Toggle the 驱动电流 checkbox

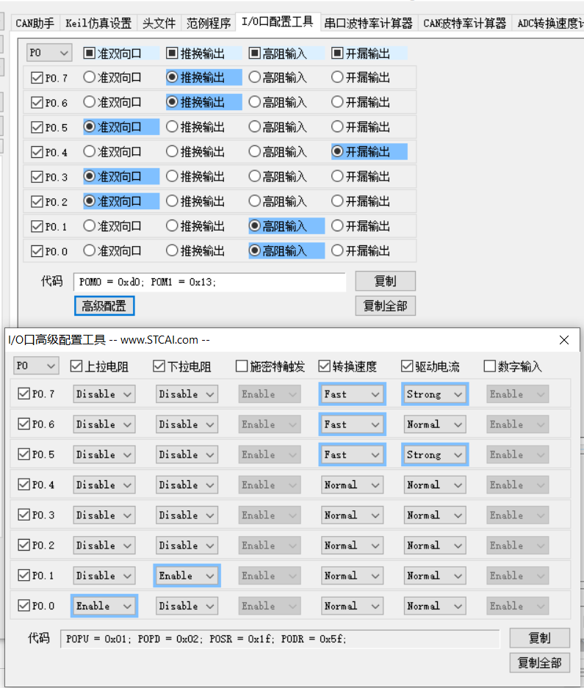pos(407,366)
